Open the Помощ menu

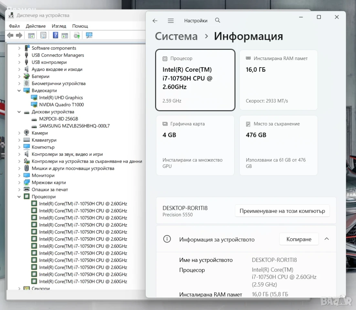pos(80,26)
